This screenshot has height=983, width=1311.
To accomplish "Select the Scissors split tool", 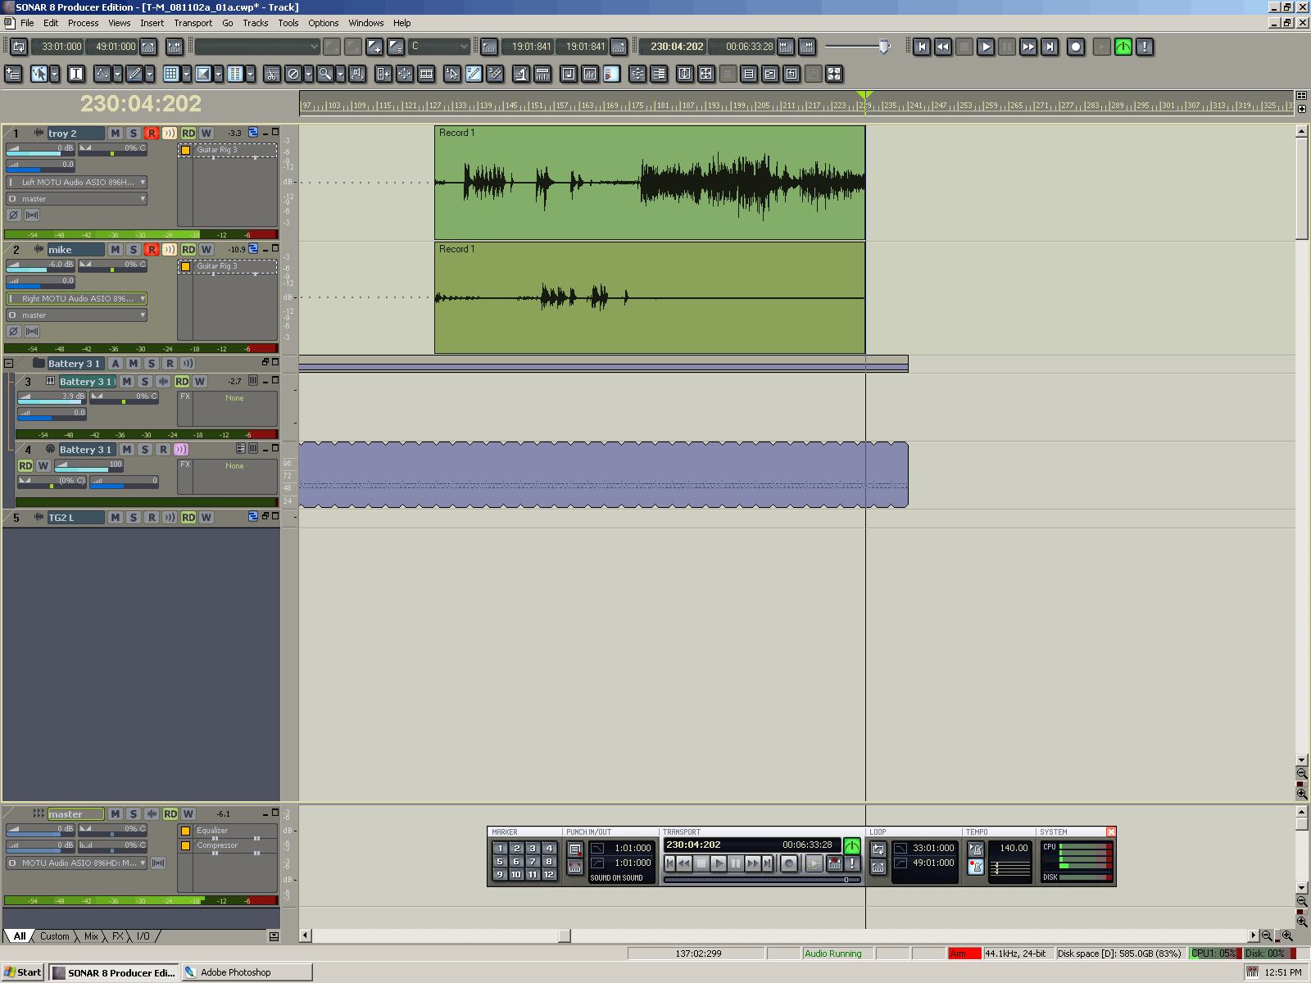I will 272,75.
